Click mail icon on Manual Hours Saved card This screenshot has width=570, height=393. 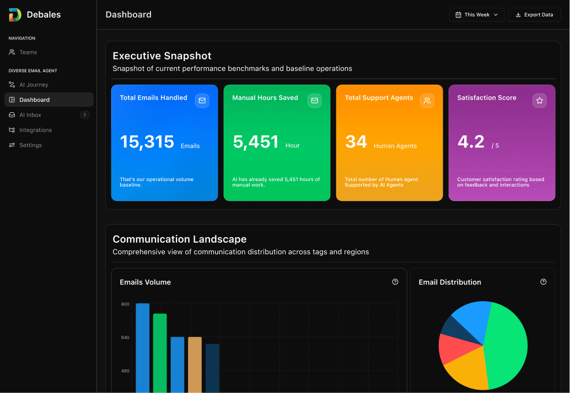(x=315, y=101)
